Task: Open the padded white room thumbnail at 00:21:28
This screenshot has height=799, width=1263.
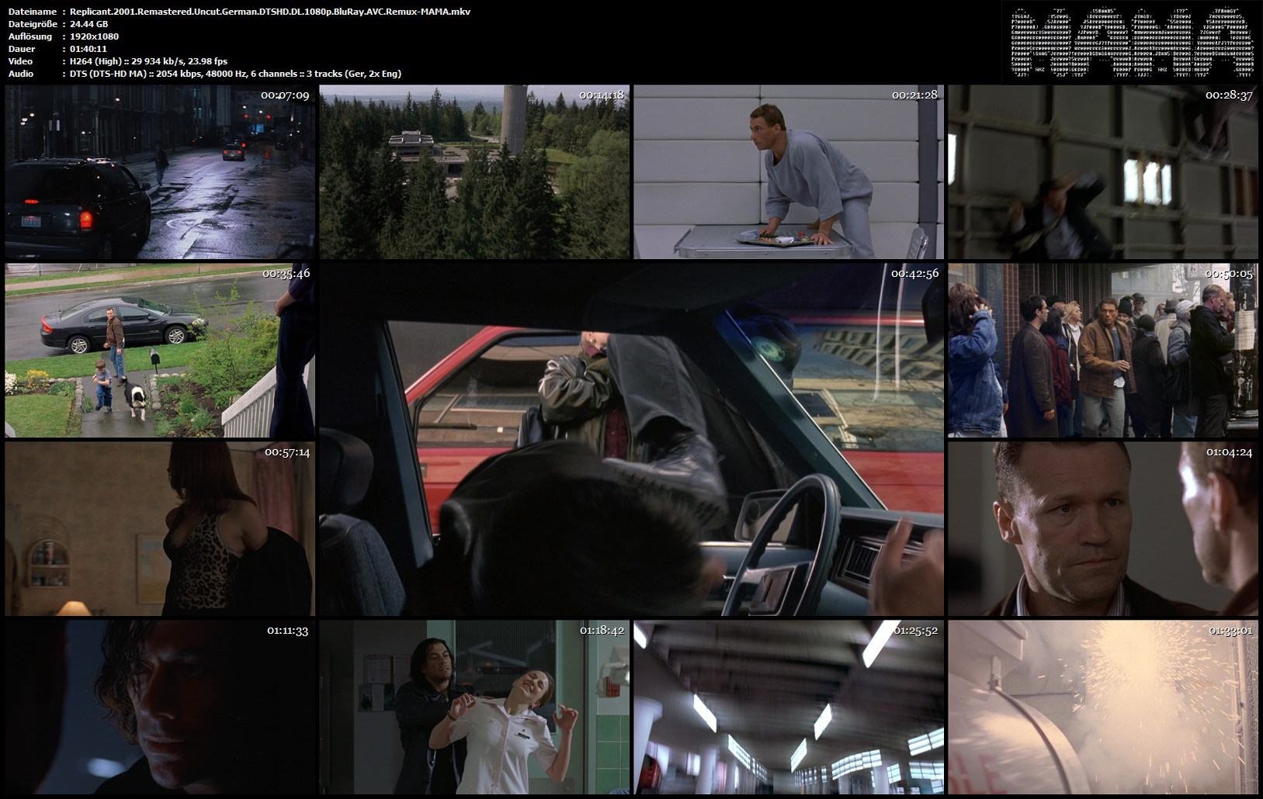Action: (x=789, y=172)
